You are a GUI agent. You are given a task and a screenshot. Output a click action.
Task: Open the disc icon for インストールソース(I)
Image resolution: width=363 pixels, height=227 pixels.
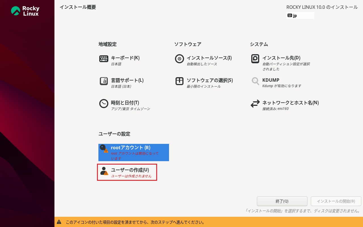(180, 59)
